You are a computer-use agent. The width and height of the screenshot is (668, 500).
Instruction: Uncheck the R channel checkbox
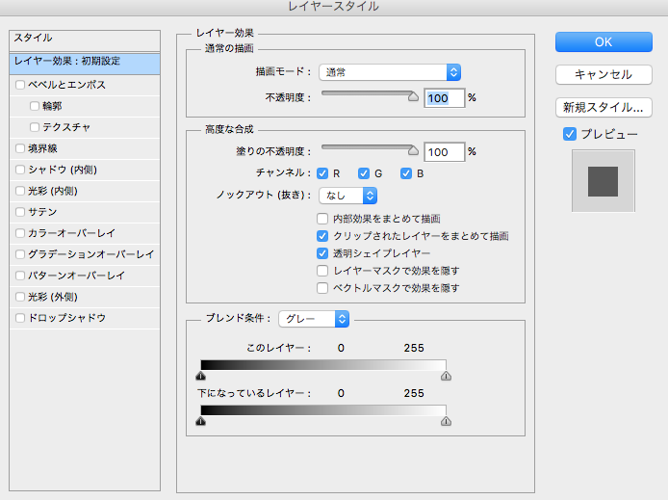tap(323, 173)
